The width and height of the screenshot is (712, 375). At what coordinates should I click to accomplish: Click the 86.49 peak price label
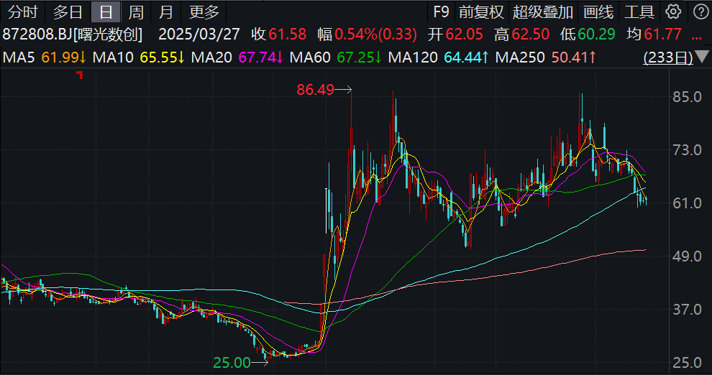(315, 90)
